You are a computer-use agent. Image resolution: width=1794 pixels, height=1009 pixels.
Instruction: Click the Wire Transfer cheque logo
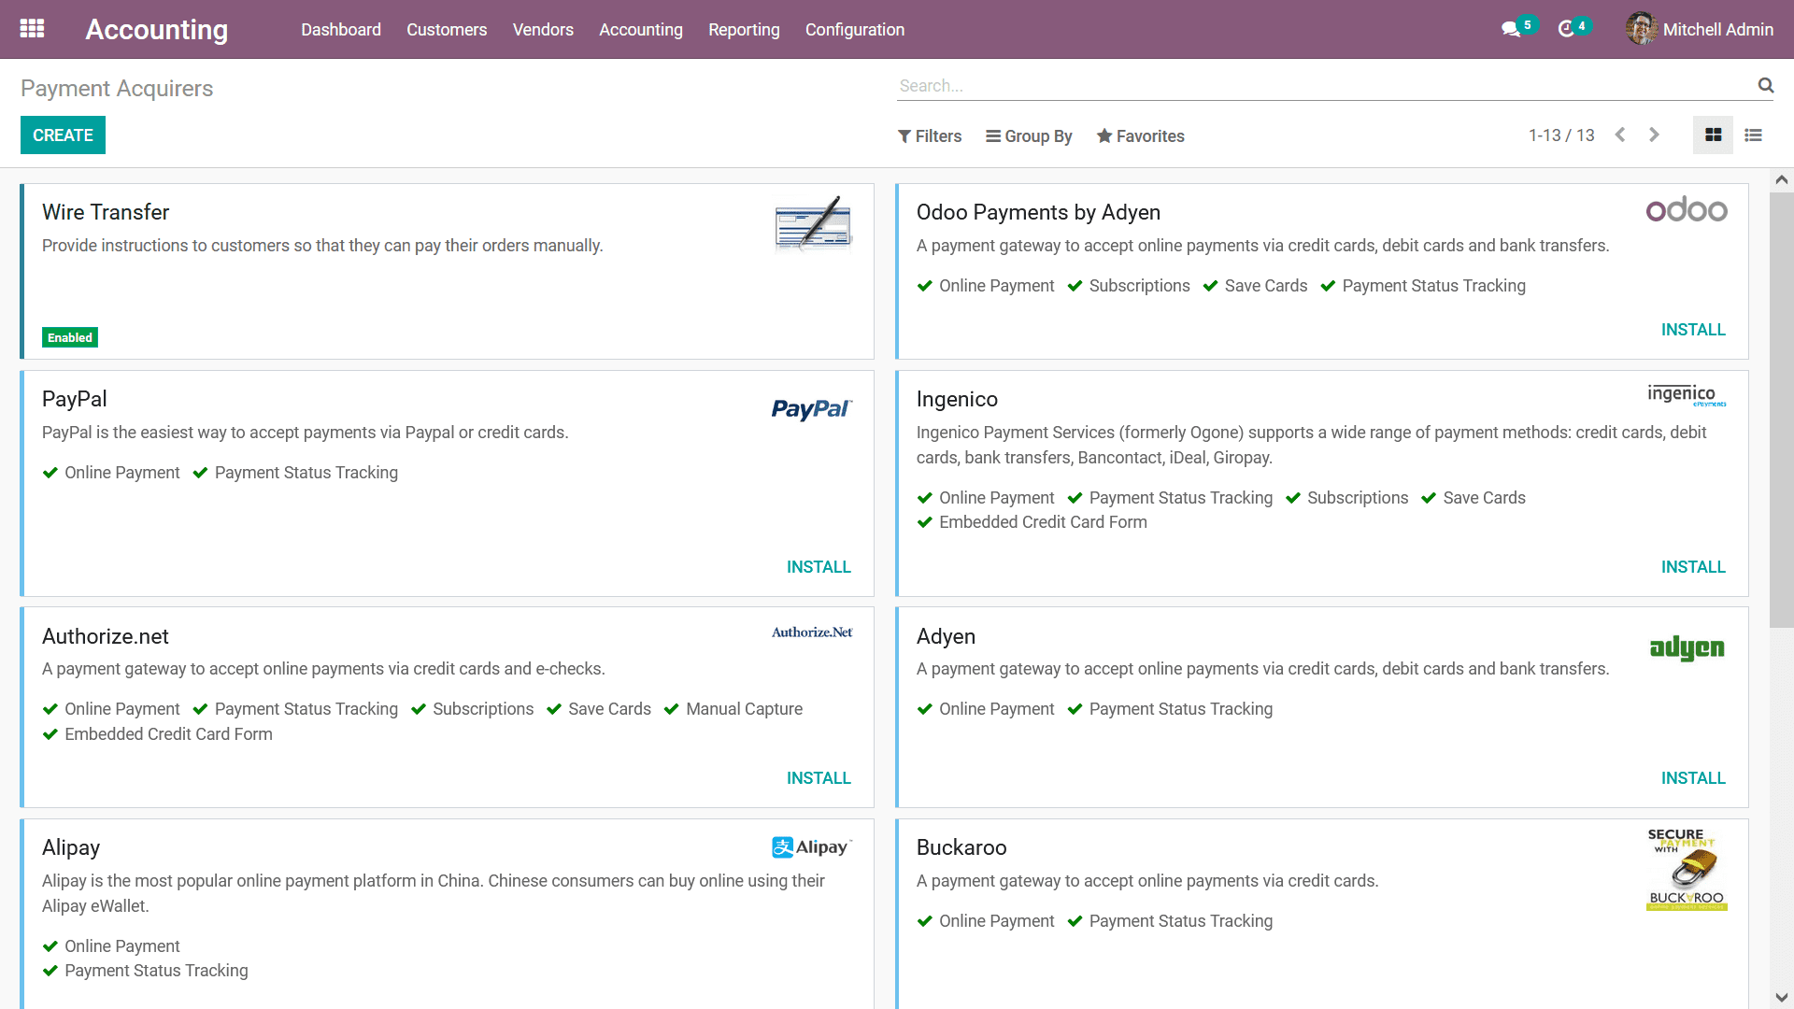813,224
